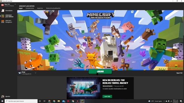Image resolution: width=184 pixels, height=103 pixels.
Task: Open the Instalaciones tab
Action: pos(30,8)
